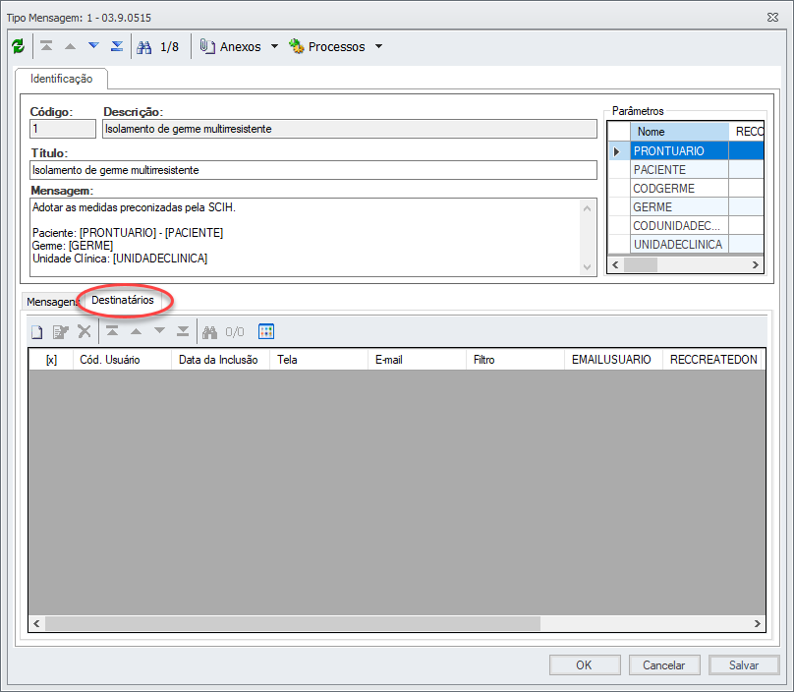Image resolution: width=794 pixels, height=692 pixels.
Task: Go to last recipient in grid toolbar
Action: 183,332
